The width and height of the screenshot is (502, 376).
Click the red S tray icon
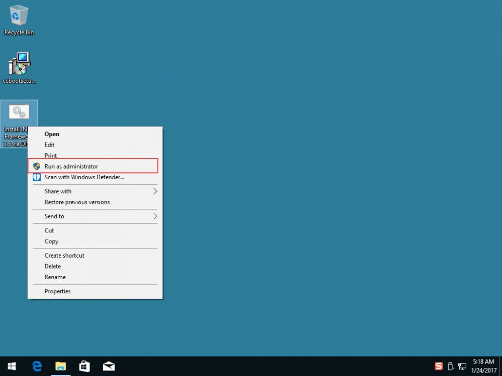pyautogui.click(x=439, y=366)
